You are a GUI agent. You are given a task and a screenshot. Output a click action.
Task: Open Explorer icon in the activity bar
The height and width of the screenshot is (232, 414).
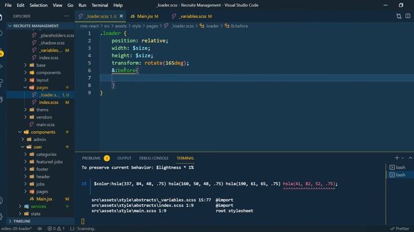coord(1,17)
